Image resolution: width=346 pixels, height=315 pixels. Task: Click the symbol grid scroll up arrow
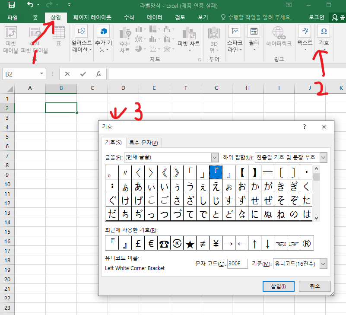pos(316,169)
